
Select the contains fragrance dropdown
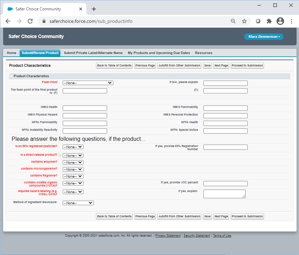pos(73,176)
